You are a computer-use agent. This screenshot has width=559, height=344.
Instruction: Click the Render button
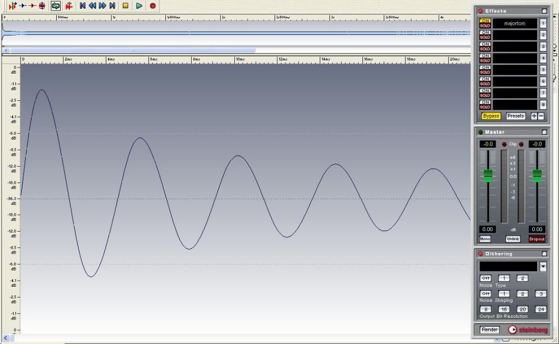[x=489, y=329]
